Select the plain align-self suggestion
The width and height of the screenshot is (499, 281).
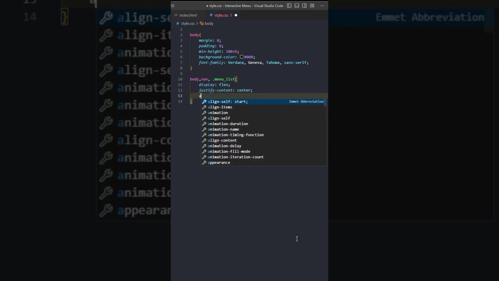pos(264,118)
